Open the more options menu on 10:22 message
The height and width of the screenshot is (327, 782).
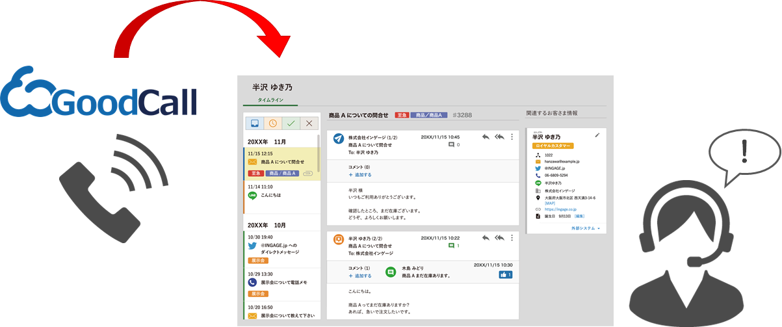(x=512, y=238)
